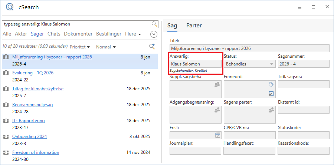Click the tag icon in Emneord field
This screenshot has width=334, height=165.
tap(271, 84)
